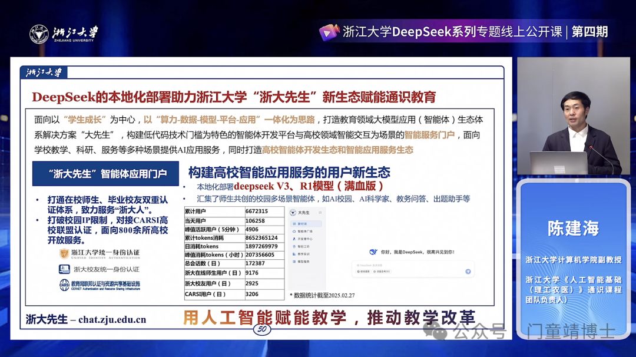Image resolution: width=636 pixels, height=357 pixels.
Task: Click the slide page number 50 badge
Action: 262,329
